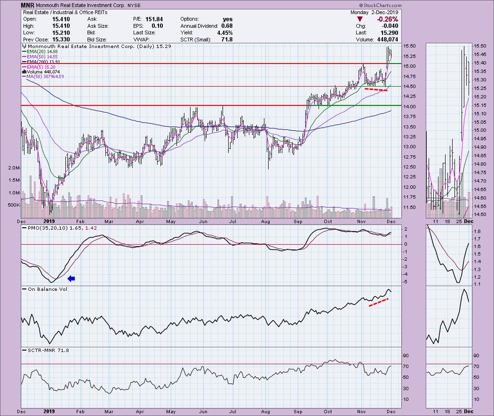Screen dimensions: 494x416
Task: Select the MA(50) 307964.59 volume average legend
Action: (43, 77)
